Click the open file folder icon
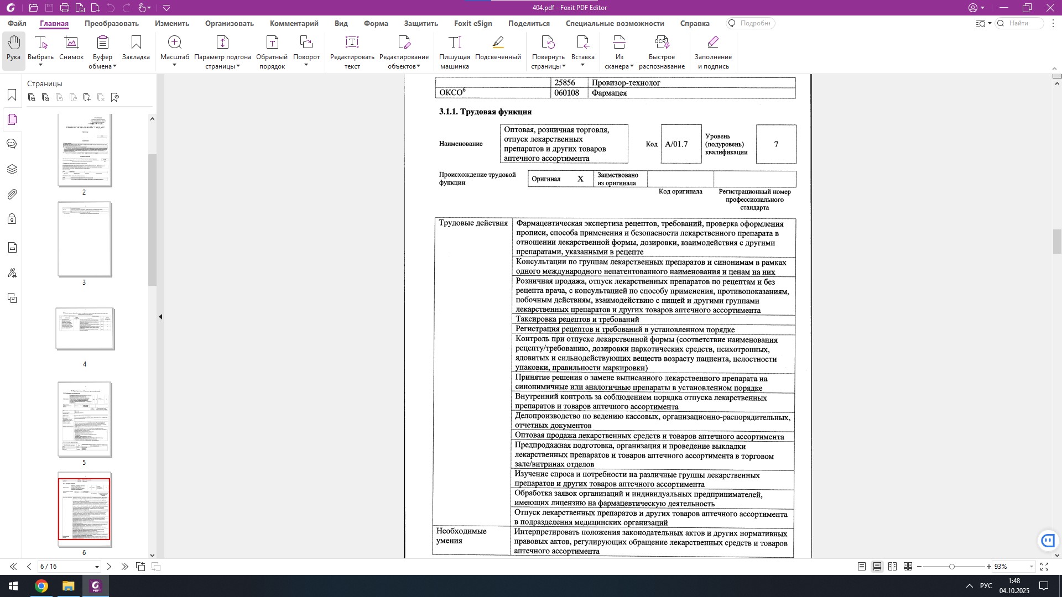 pyautogui.click(x=34, y=8)
